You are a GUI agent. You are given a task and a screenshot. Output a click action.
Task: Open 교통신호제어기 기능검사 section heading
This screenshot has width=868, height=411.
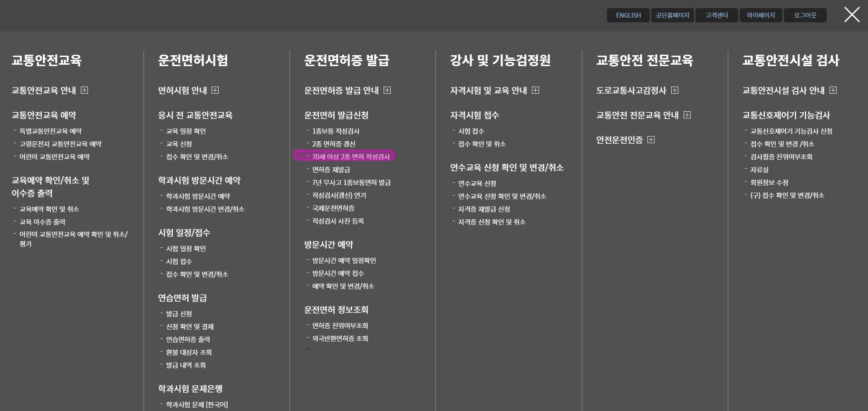[786, 115]
